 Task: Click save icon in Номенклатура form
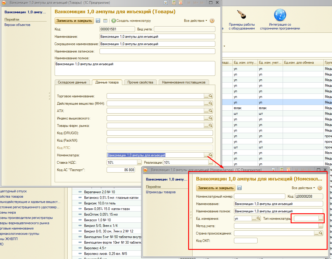239,188
